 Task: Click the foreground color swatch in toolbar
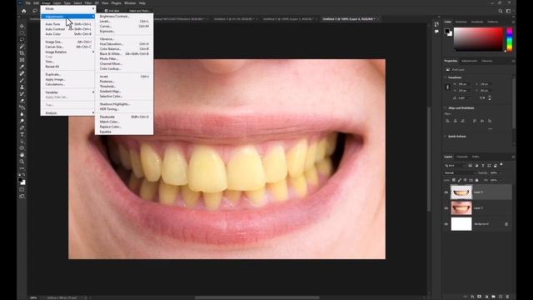pyautogui.click(x=20, y=180)
